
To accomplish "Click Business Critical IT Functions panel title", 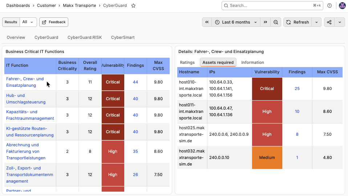I will [35, 52].
